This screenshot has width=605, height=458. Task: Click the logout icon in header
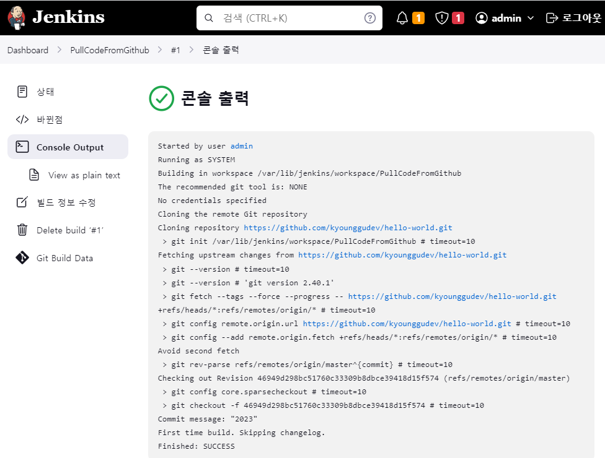click(552, 18)
